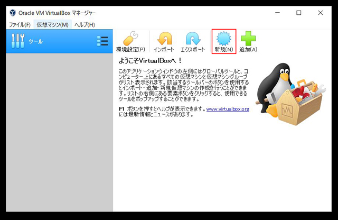Click the VirtualBox cube icon in the title bar

point(13,13)
